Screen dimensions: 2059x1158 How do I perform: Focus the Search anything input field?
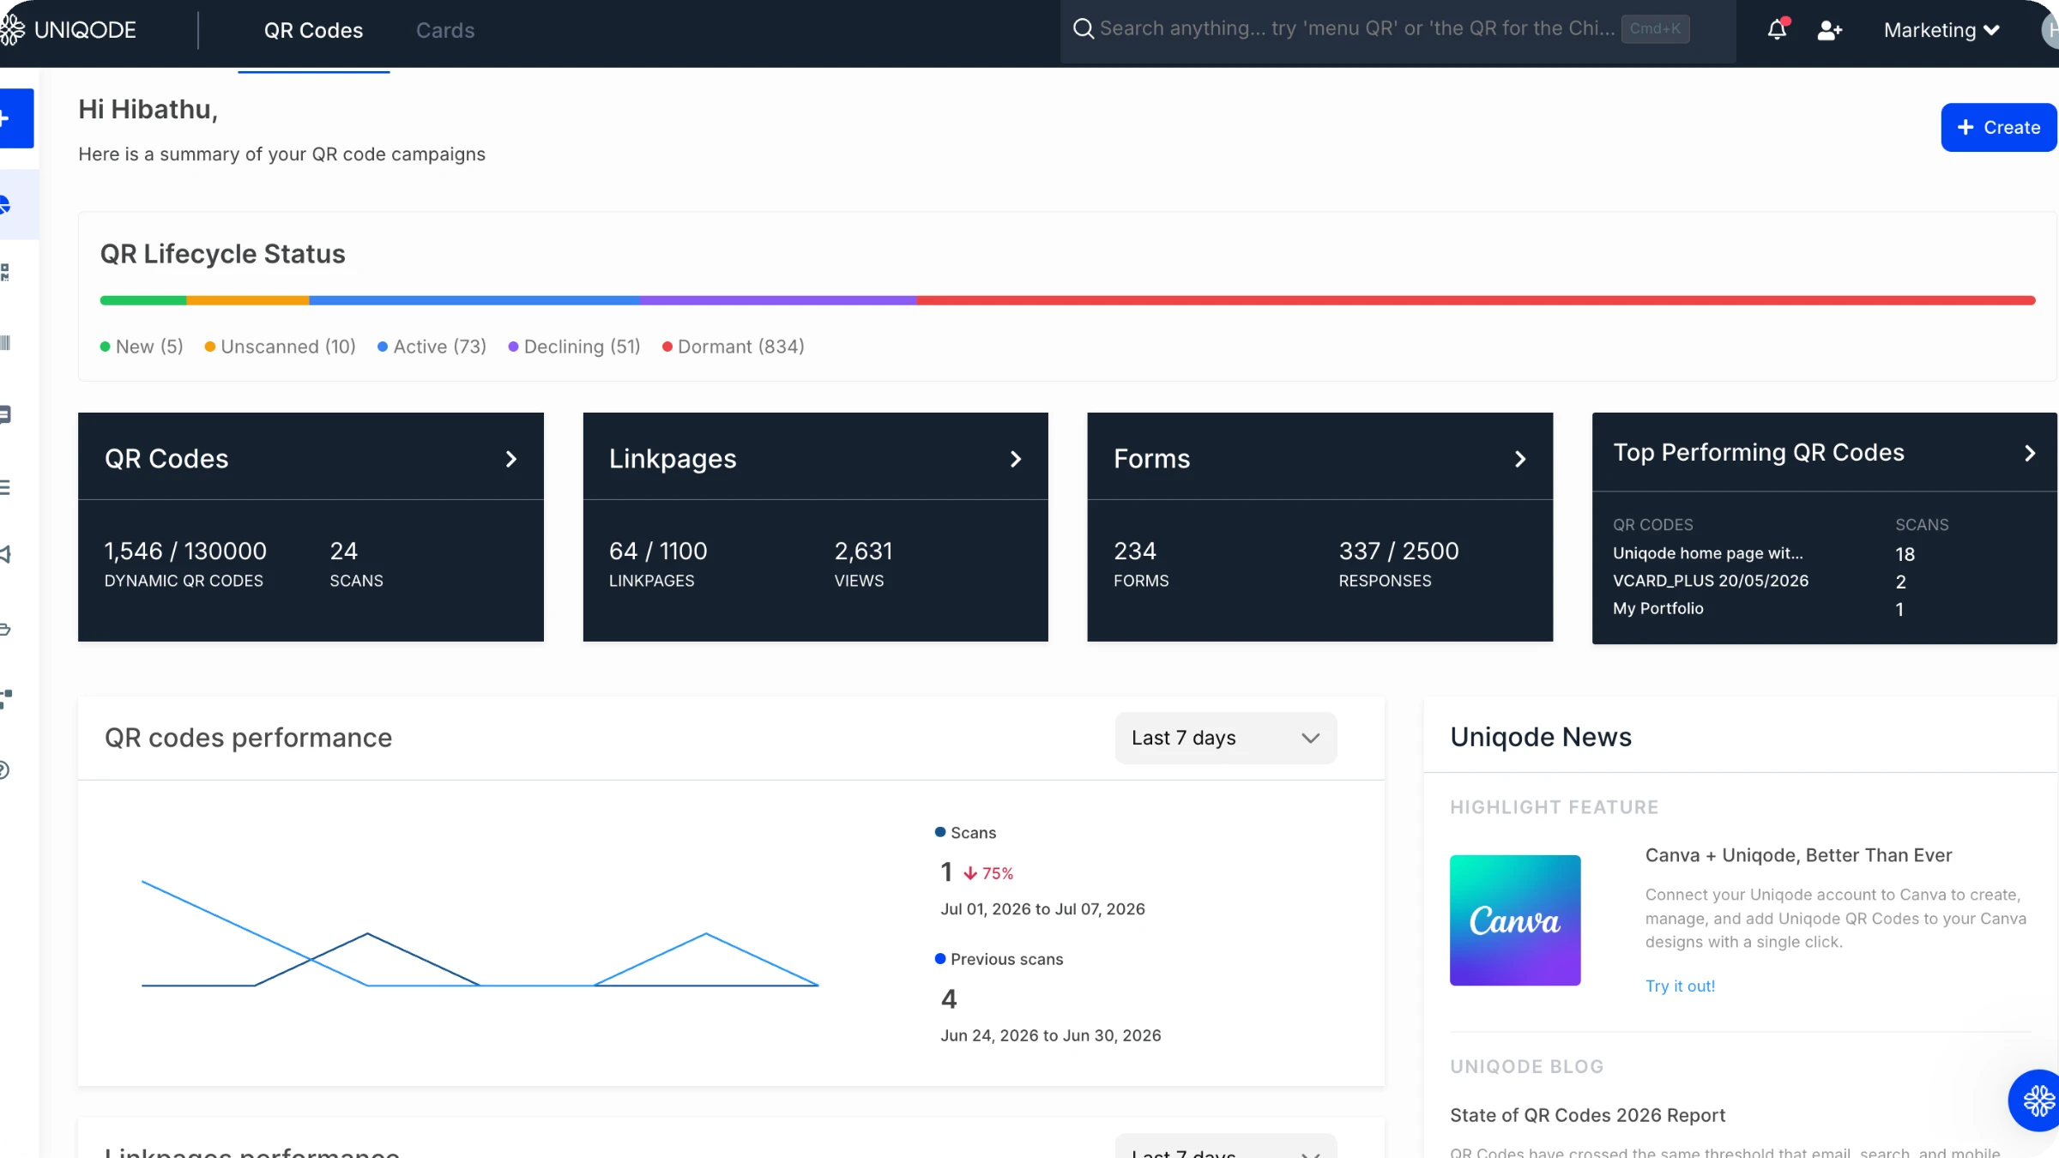coord(1357,28)
